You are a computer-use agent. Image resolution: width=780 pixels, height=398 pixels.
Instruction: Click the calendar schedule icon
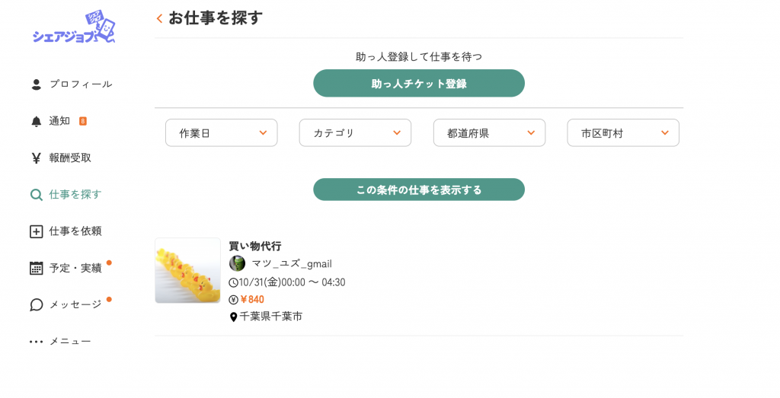click(36, 268)
